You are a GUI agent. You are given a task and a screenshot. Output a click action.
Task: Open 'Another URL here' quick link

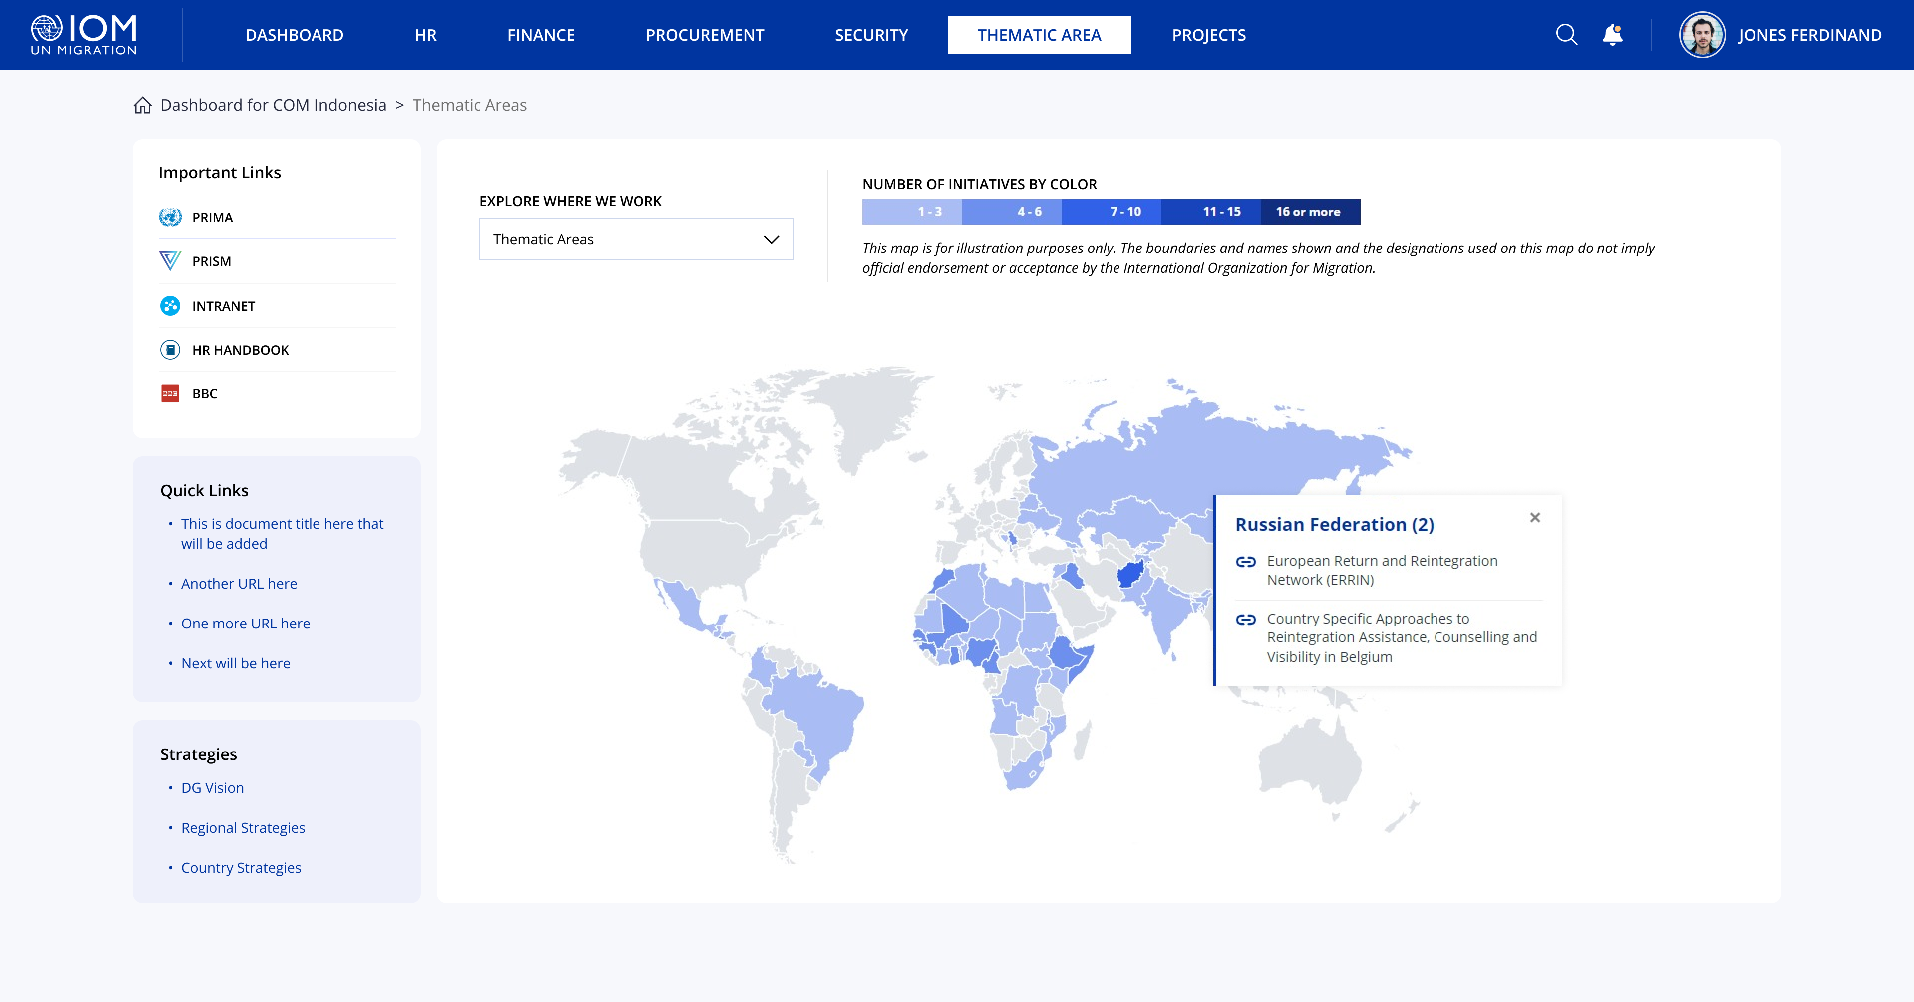coord(239,584)
